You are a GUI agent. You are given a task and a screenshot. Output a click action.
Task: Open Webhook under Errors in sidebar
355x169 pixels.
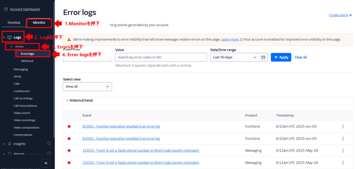[27, 61]
